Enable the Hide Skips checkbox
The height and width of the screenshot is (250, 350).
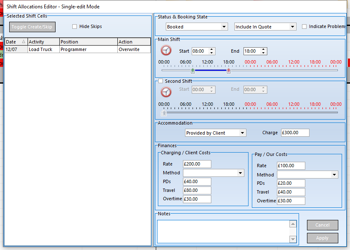[x=75, y=27]
